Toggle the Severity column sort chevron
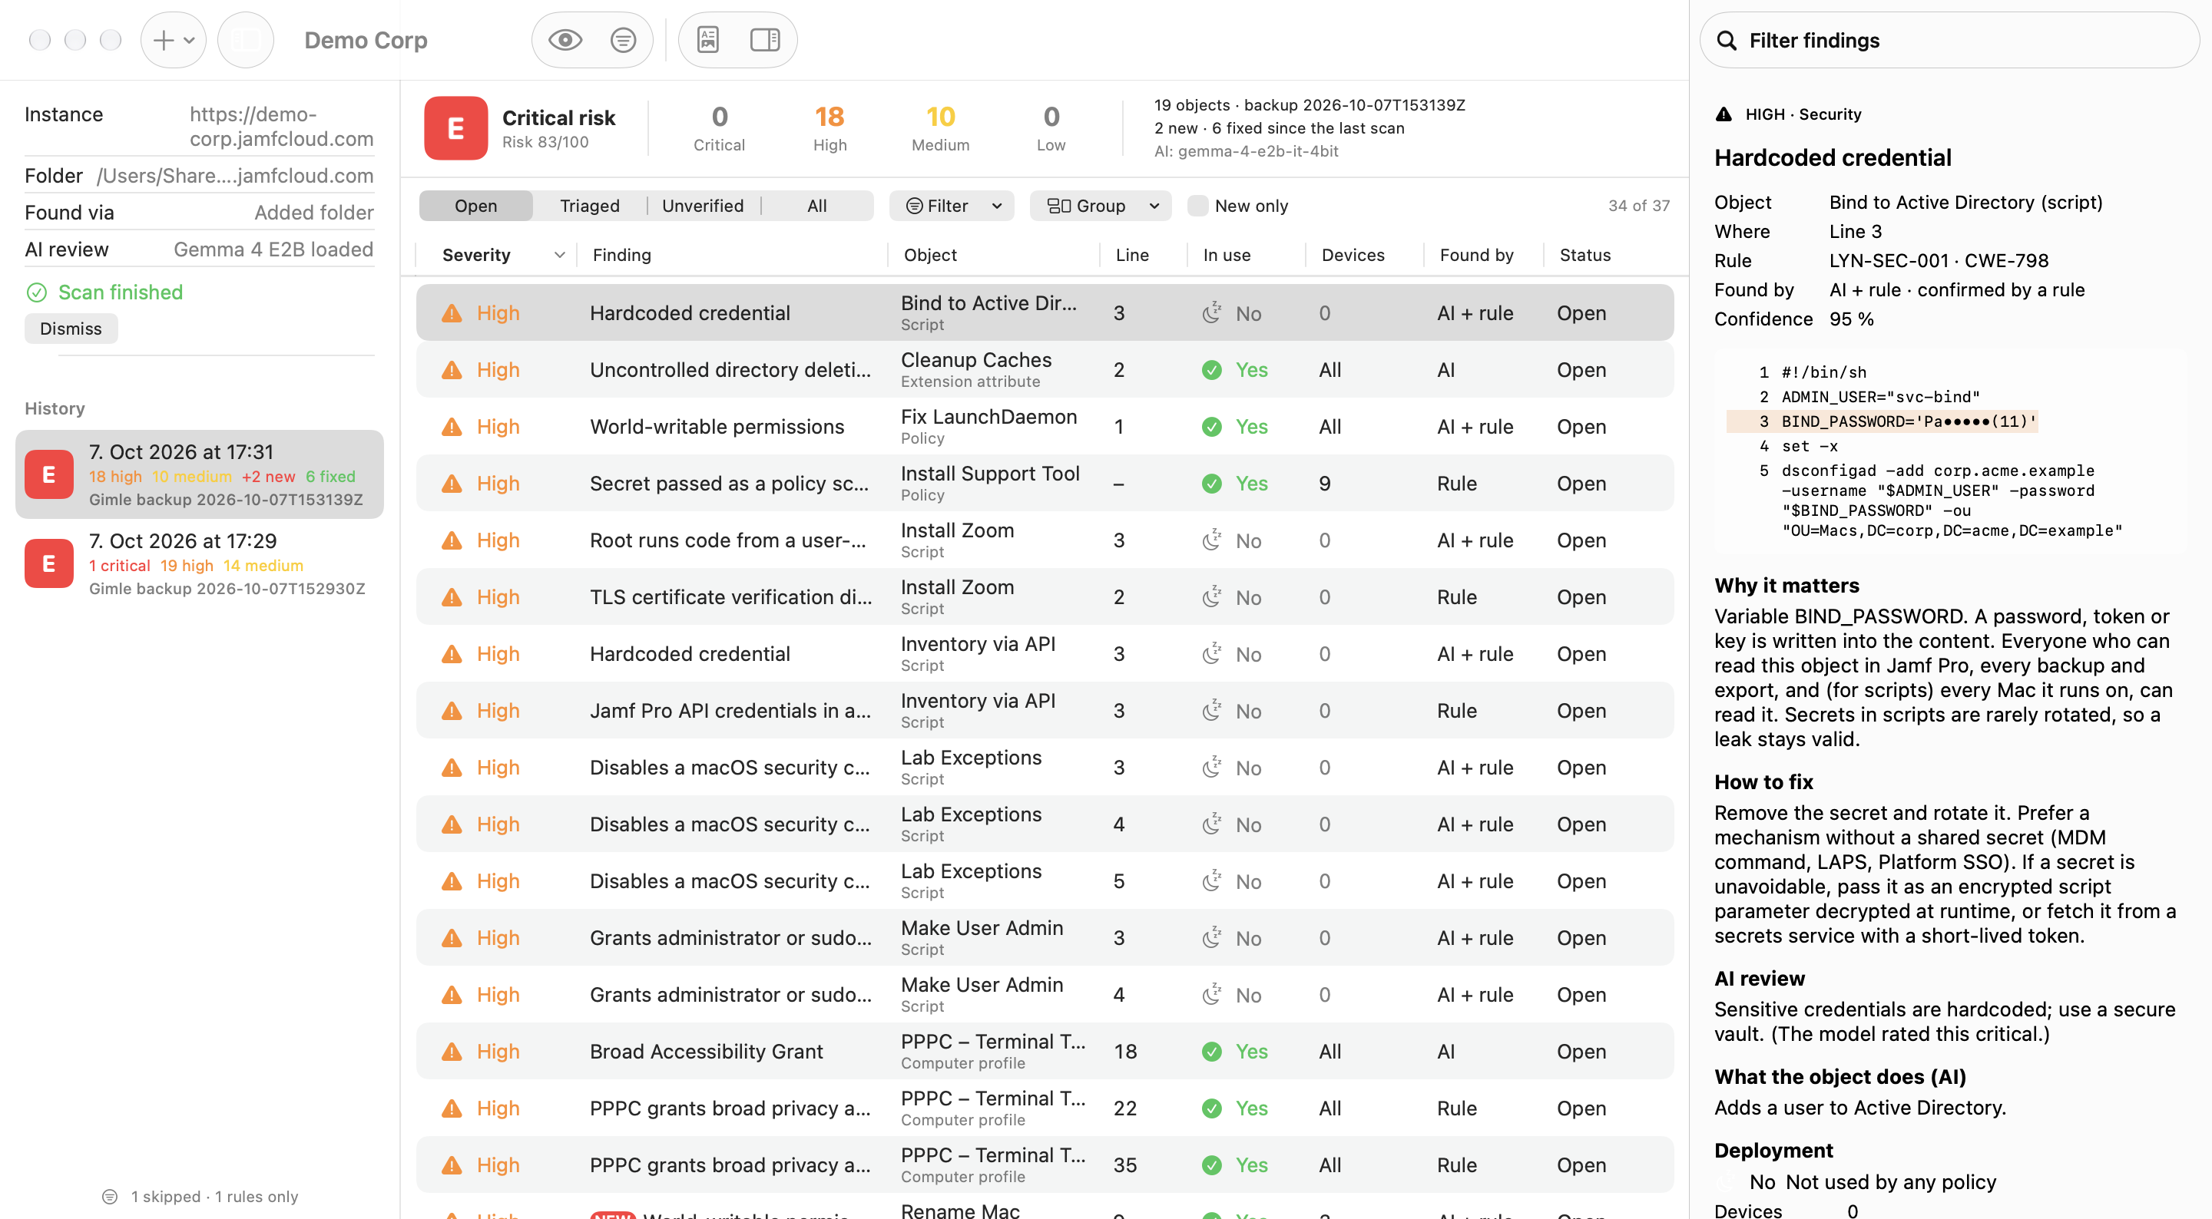The height and width of the screenshot is (1219, 2212). click(x=560, y=255)
